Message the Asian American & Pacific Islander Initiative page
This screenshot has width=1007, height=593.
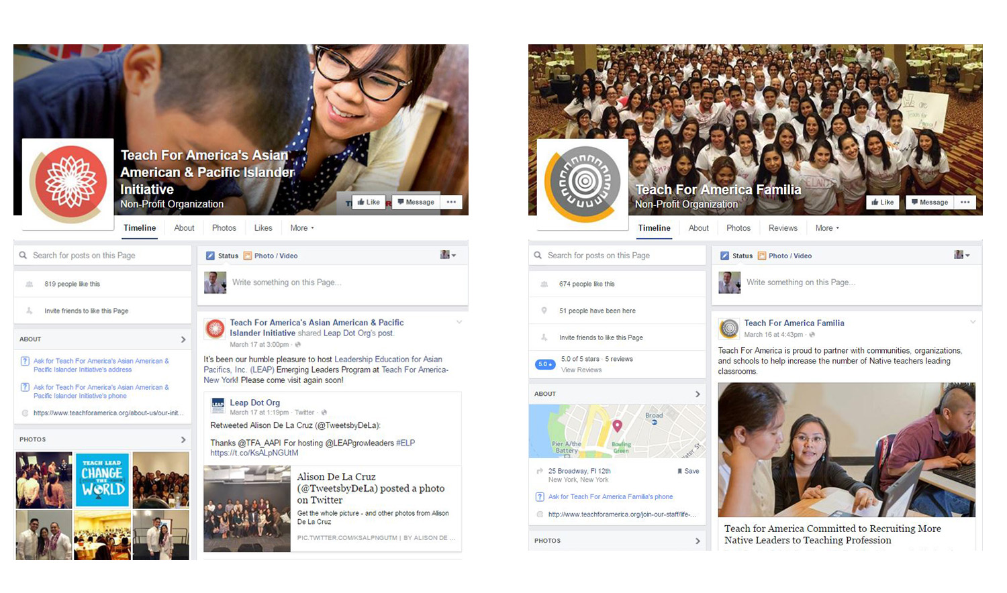[416, 202]
